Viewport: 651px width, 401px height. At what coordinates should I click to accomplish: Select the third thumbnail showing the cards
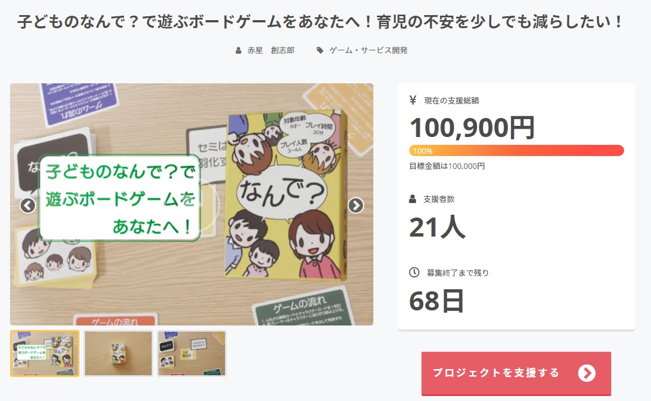(192, 353)
